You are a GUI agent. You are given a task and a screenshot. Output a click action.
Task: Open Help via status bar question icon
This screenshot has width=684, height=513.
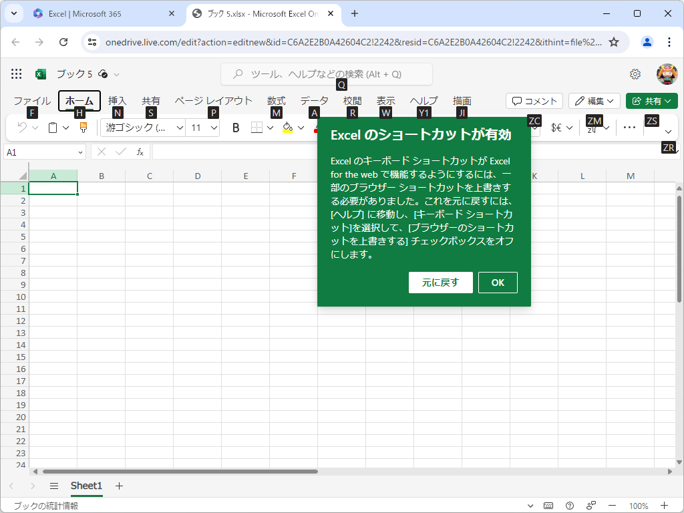(x=569, y=506)
